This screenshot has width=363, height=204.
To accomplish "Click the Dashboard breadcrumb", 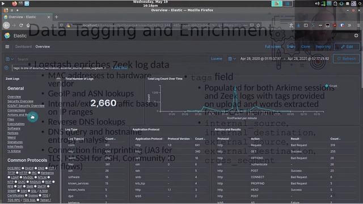I will pyautogui.click(x=23, y=46).
